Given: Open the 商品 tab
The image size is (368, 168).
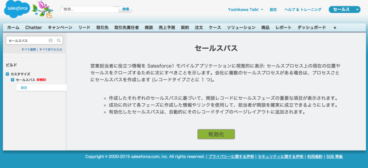Looking at the screenshot, I should tap(265, 28).
